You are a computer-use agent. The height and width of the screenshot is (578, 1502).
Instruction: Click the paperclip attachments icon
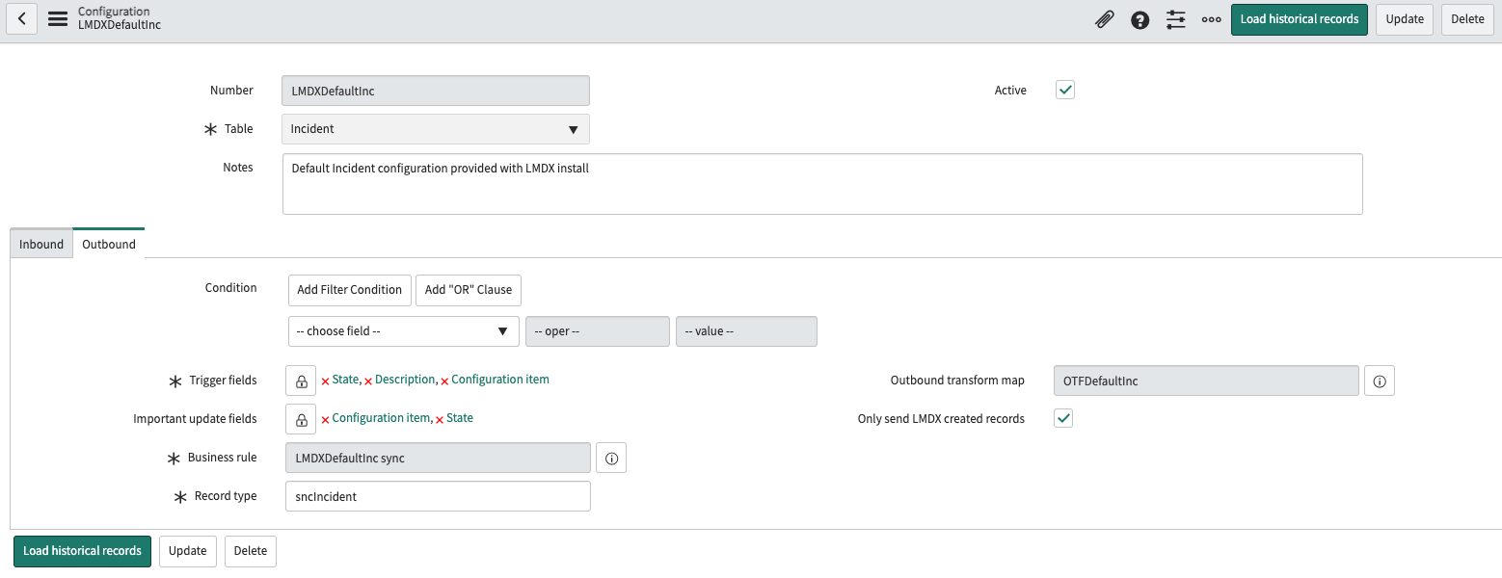1104,19
